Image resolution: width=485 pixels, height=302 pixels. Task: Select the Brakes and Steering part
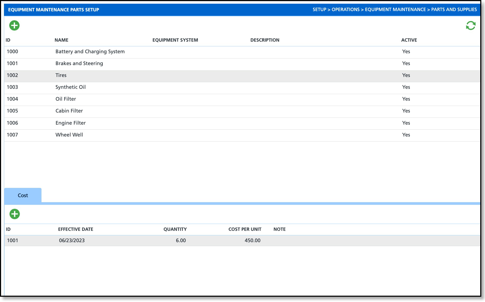pyautogui.click(x=242, y=64)
